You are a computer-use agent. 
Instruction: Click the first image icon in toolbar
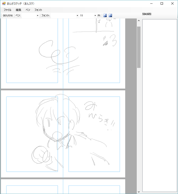point(105,15)
